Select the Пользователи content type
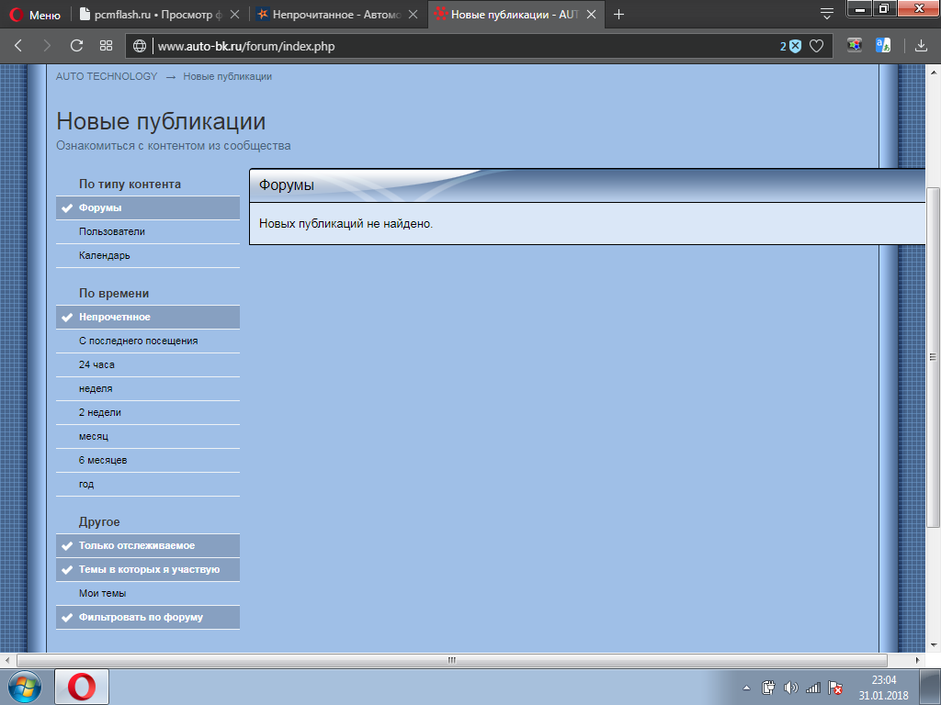 tap(148, 232)
